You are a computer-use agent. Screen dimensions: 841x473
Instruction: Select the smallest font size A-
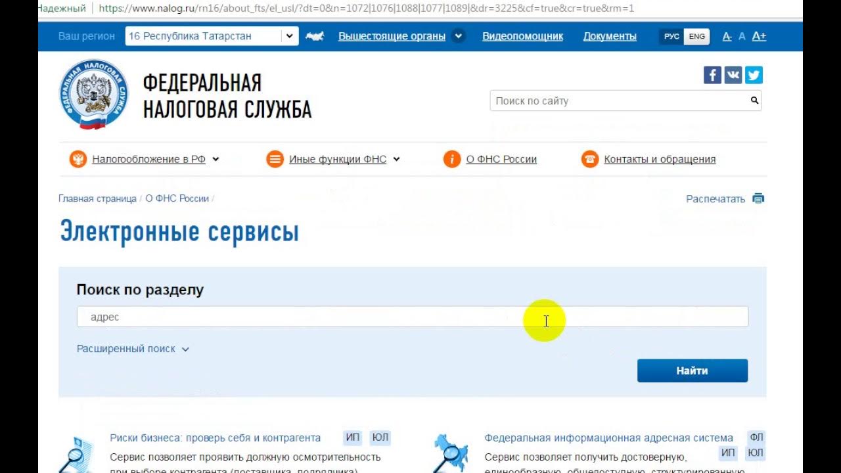(x=727, y=36)
